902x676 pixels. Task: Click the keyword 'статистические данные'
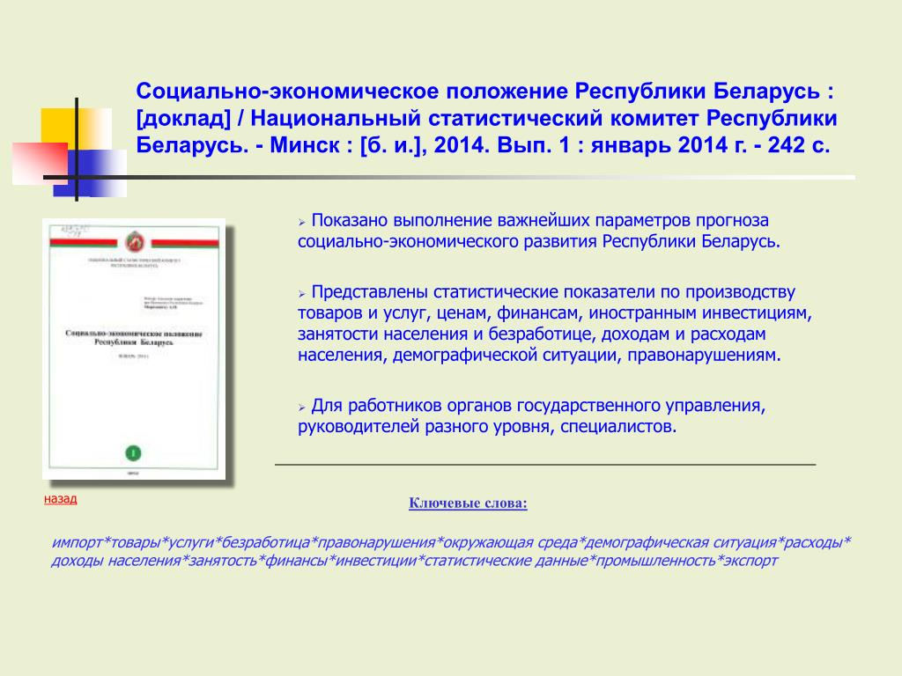coord(506,561)
